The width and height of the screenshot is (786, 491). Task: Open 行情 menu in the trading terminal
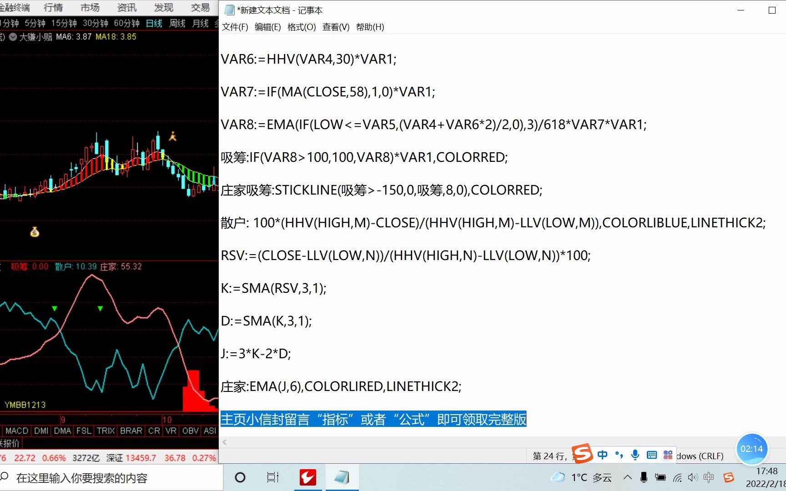pyautogui.click(x=53, y=7)
